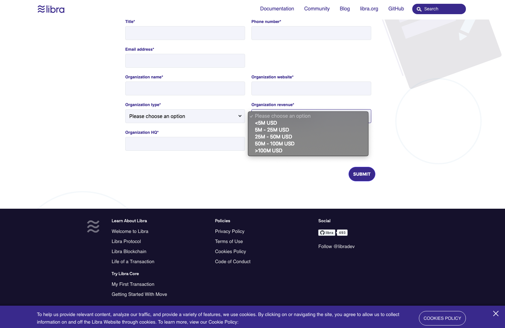Open Getting Started With Move link

click(x=139, y=294)
